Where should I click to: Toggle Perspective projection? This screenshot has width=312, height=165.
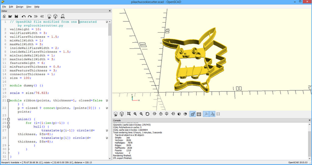click(193, 114)
